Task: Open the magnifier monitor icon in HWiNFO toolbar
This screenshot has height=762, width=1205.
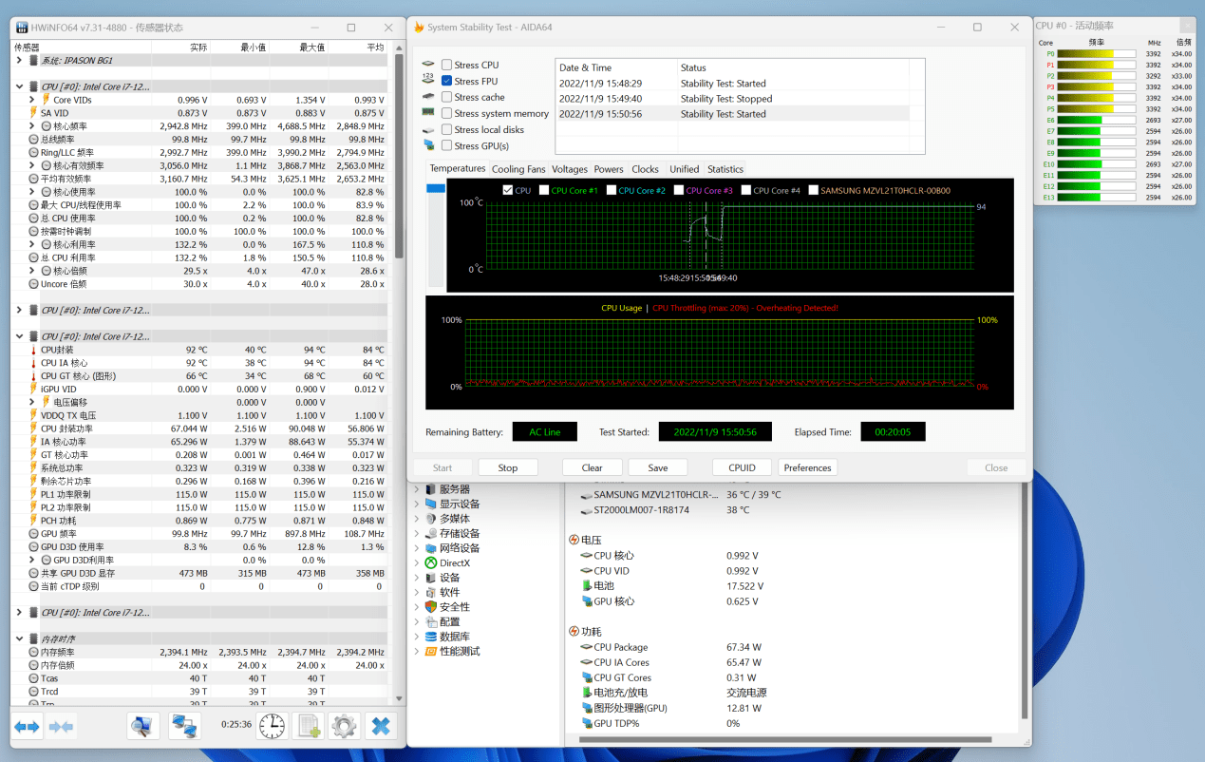Action: tap(143, 727)
